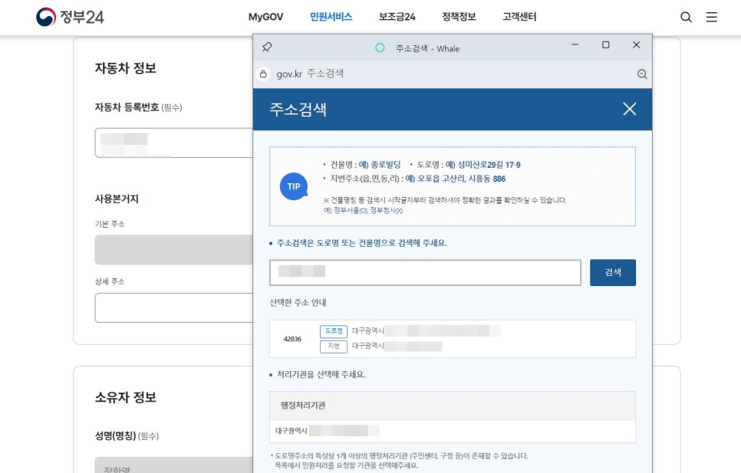The image size is (741, 473).
Task: Click the 상세 주소 input field
Action: tap(174, 307)
